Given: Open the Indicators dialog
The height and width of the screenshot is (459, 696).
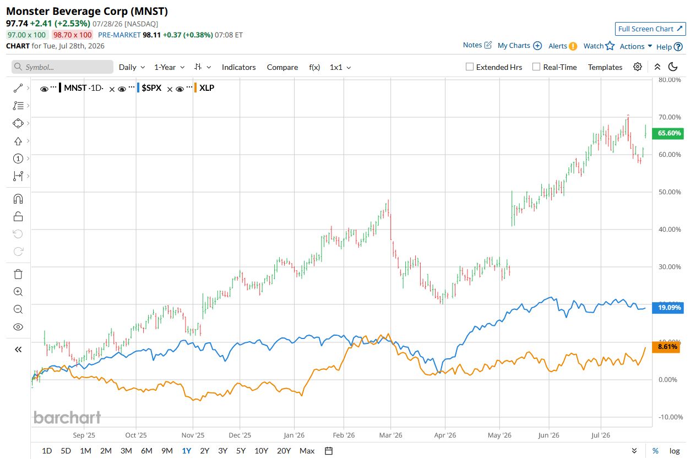Looking at the screenshot, I should [x=238, y=67].
